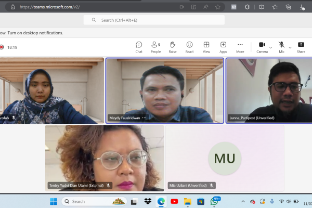Click the Windows Start button
Screen dimensions: 312x208
tap(54, 201)
